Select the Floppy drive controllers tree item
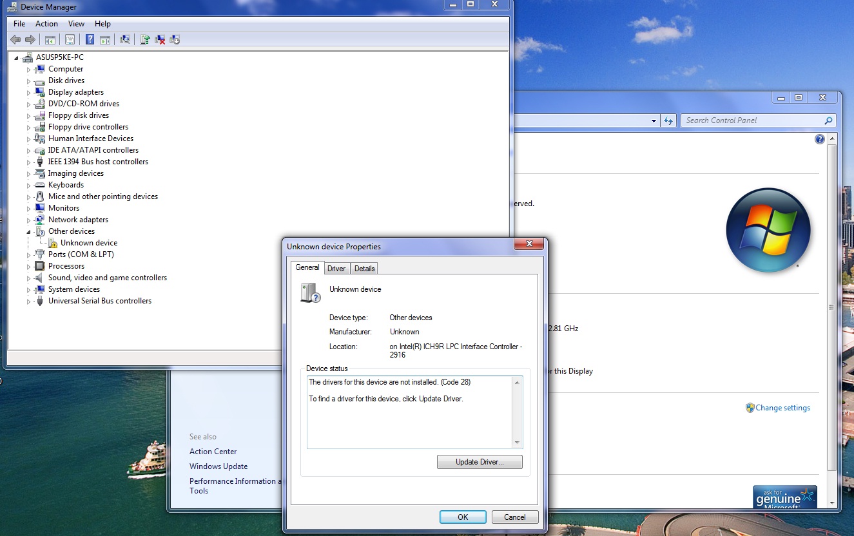The image size is (854, 536). click(x=88, y=127)
